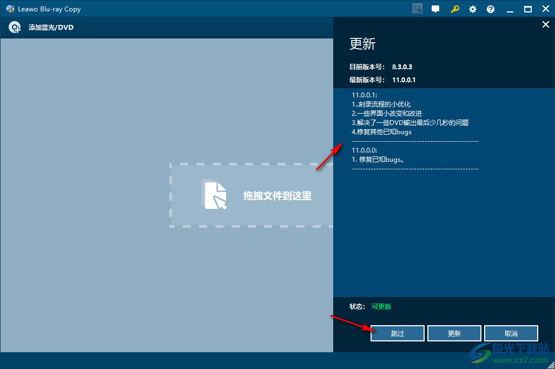
Task: Maximize the Leawo Blu-ray Copy window
Action: (x=528, y=9)
